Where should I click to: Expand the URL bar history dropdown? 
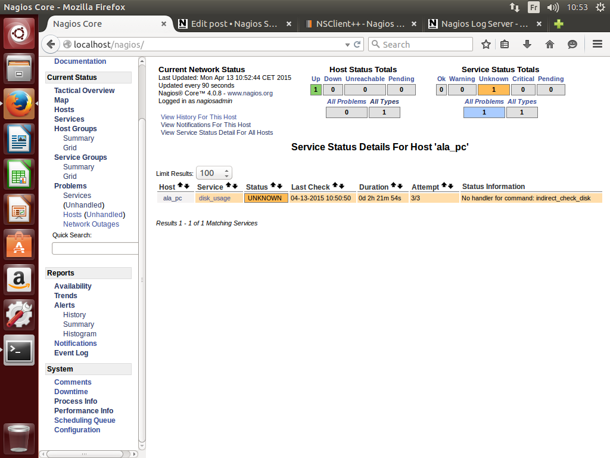coord(348,45)
